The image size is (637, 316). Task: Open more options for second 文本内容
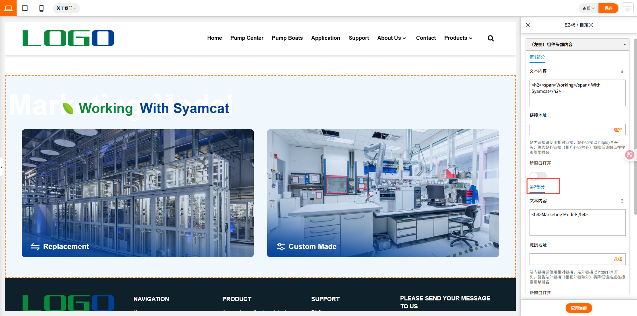point(622,201)
